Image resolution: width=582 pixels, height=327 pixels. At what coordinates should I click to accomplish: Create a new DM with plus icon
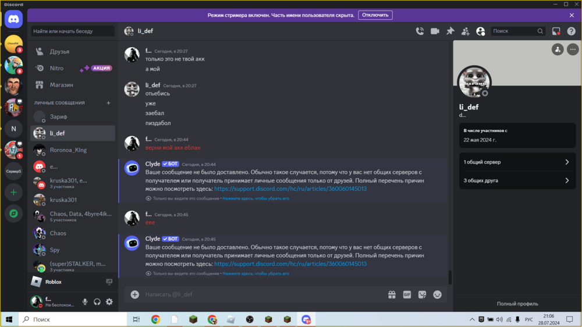[x=108, y=103]
